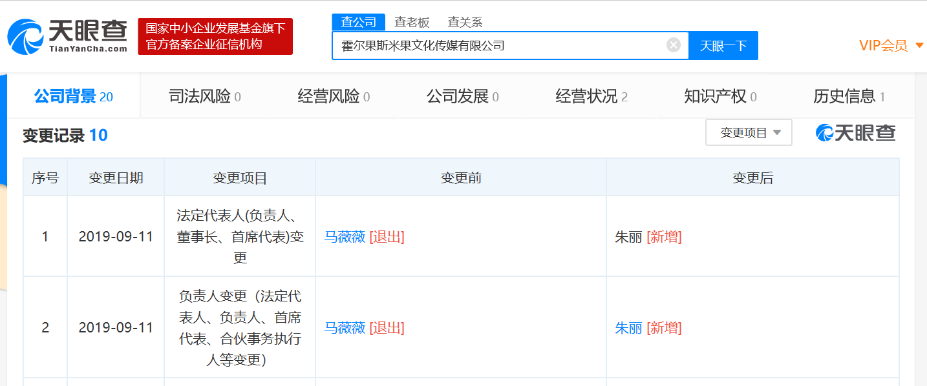Screen dimensions: 927x386
Task: Click the 天眼一下 search button
Action: 723,46
